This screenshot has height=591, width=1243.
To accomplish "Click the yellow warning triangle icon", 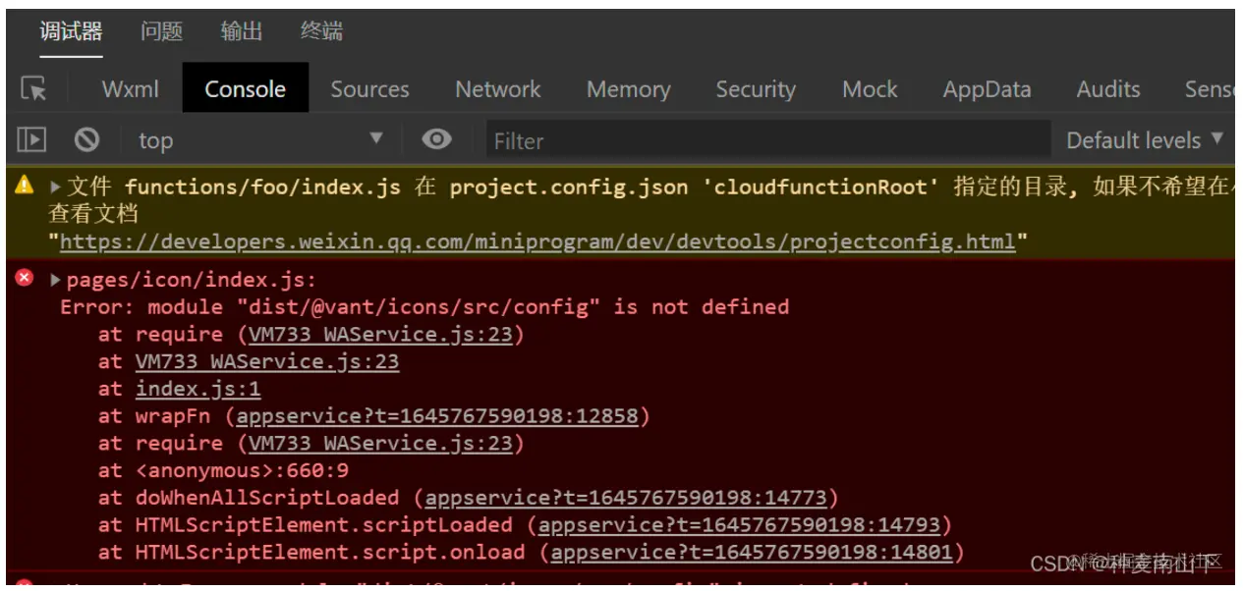I will 25,185.
